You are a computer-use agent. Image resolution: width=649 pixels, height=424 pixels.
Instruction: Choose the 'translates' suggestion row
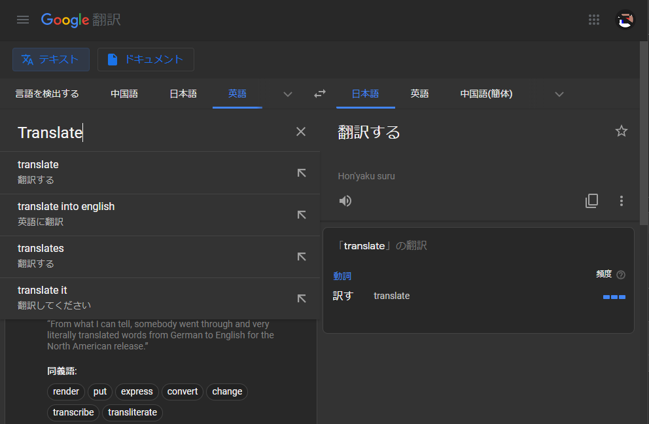click(x=160, y=256)
